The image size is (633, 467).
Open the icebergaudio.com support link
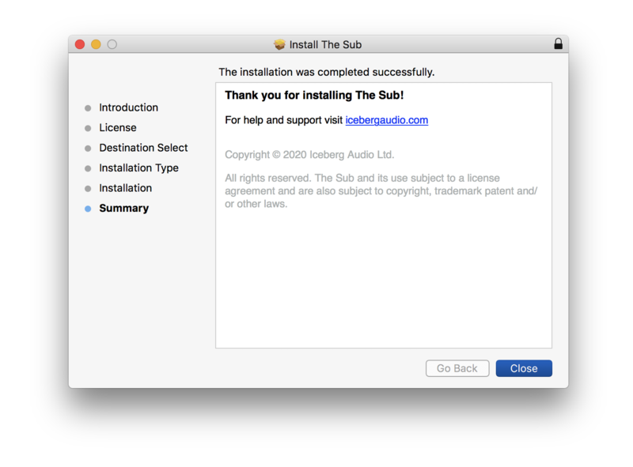(386, 120)
